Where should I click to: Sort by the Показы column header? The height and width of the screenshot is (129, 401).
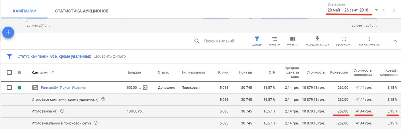[245, 72]
